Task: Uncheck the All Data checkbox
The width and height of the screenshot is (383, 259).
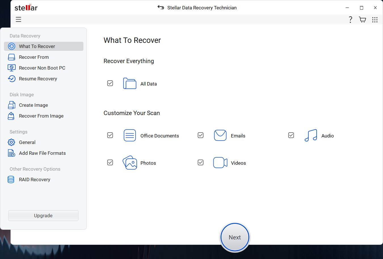Action: click(110, 83)
